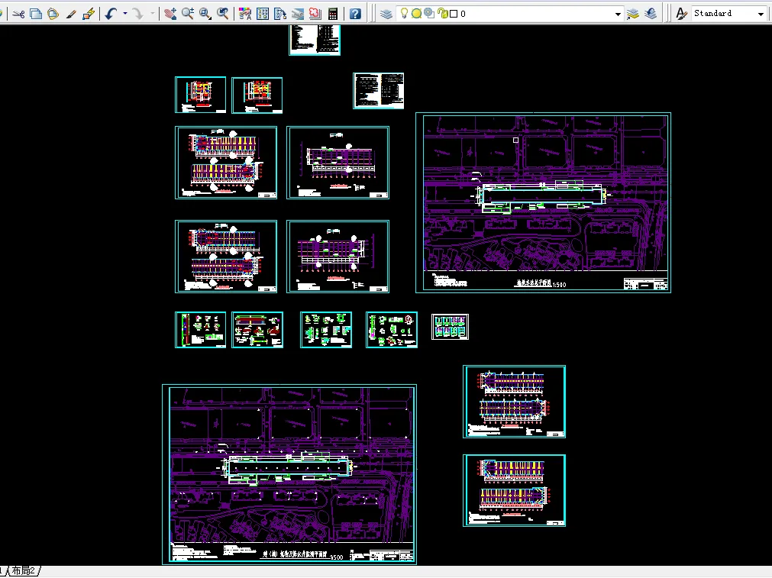Image resolution: width=772 pixels, height=578 pixels.
Task: Undo the last action with the blue arrow
Action: (110, 14)
